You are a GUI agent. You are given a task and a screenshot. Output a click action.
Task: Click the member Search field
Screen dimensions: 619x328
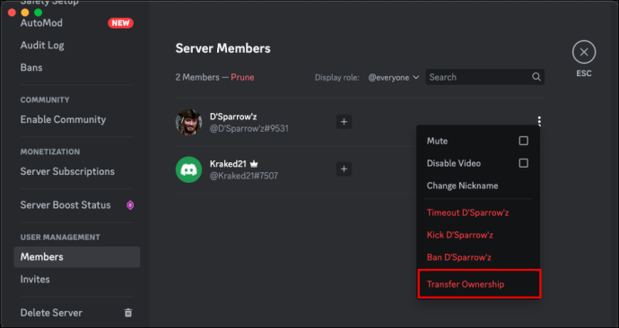484,77
